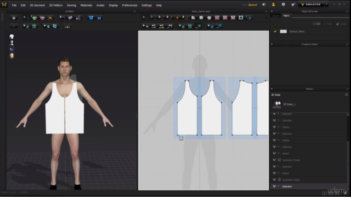Viewport: 351px width, 197px height.
Task: Select the Edit Sewing tool in 2D toolbar
Action: coord(145,26)
